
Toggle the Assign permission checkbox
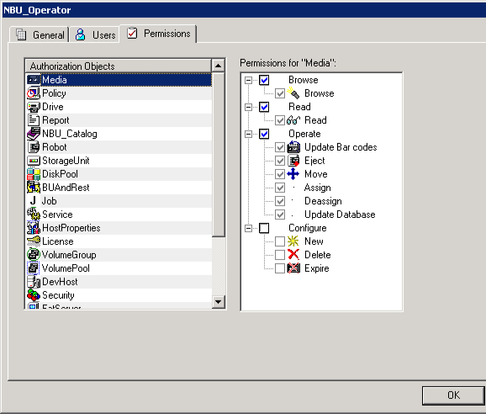280,188
